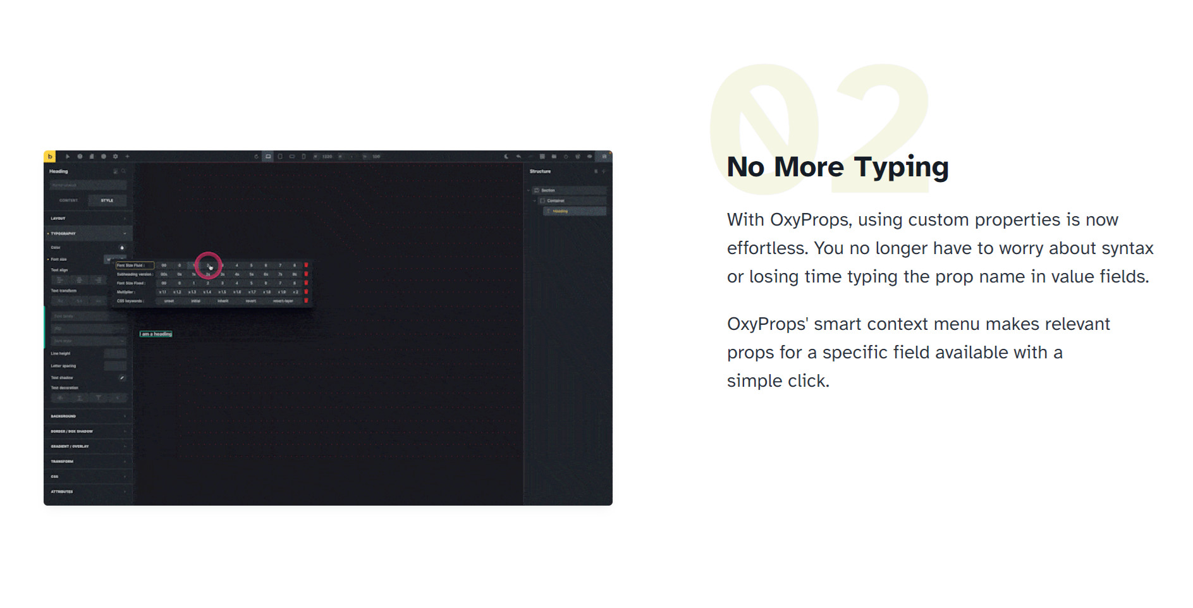Expand the BACKGROUND section
The width and height of the screenshot is (1193, 608).
tap(88, 416)
